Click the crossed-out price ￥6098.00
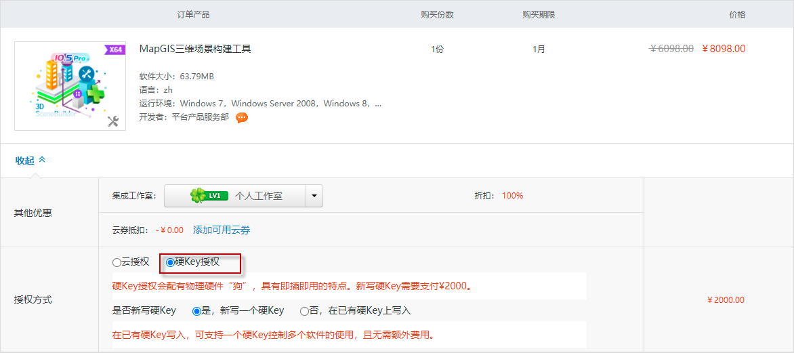Viewport: 794px width, 353px height. [x=671, y=49]
